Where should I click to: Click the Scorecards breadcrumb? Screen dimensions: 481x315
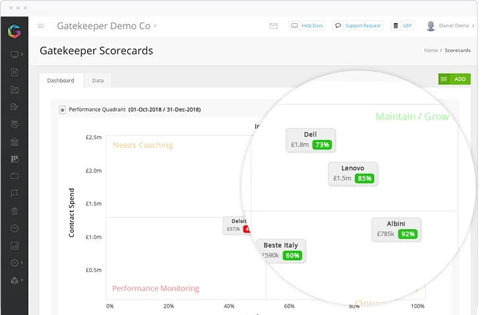click(x=457, y=50)
